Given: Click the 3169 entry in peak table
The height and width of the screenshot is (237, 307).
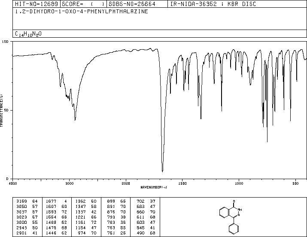Looking at the screenshot, I should coord(21,201).
